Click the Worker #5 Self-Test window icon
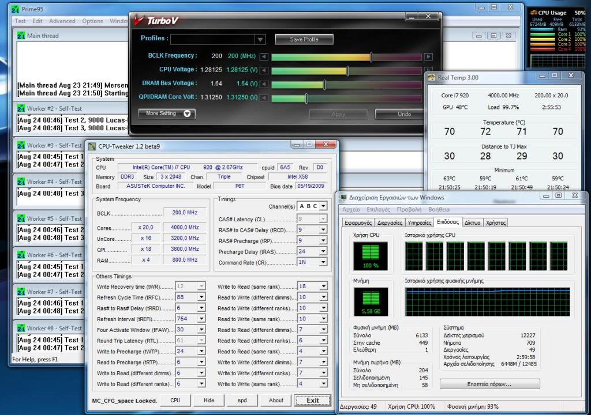591x415 pixels. point(21,218)
